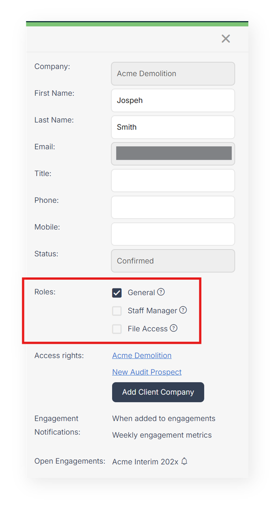
Task: Enable the File Access role
Action: point(117,329)
